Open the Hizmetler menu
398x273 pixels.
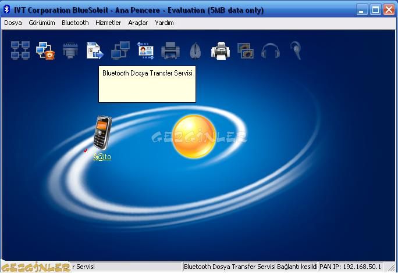coord(108,23)
